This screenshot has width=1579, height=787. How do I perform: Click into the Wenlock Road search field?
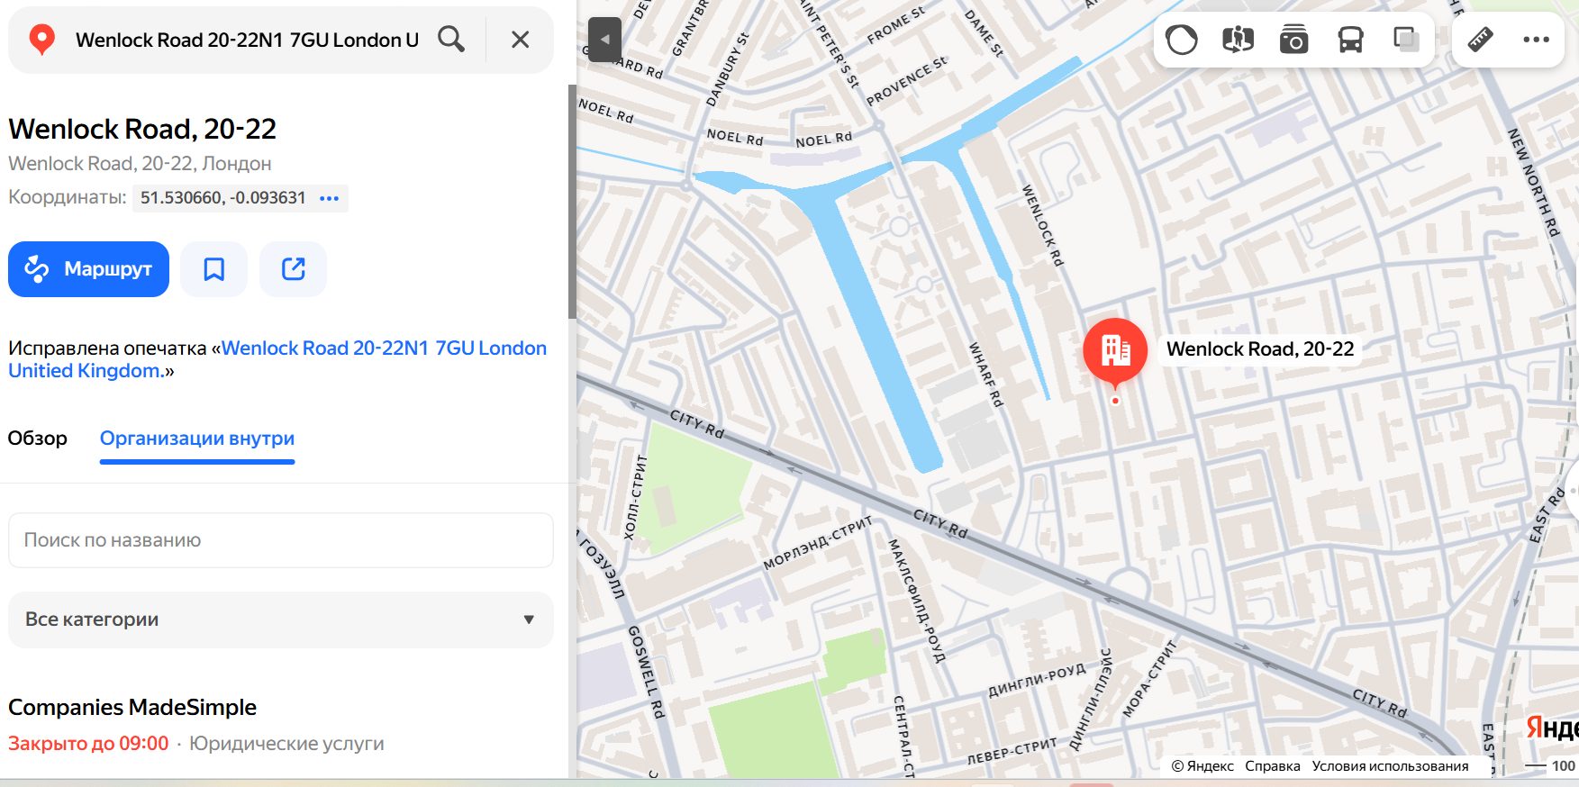pos(247,40)
